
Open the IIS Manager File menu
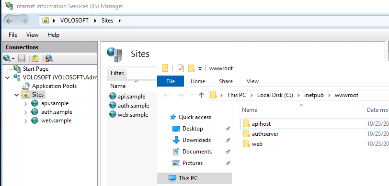click(13, 35)
